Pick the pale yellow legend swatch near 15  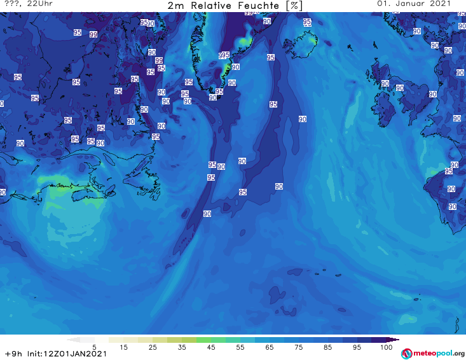click(116, 340)
